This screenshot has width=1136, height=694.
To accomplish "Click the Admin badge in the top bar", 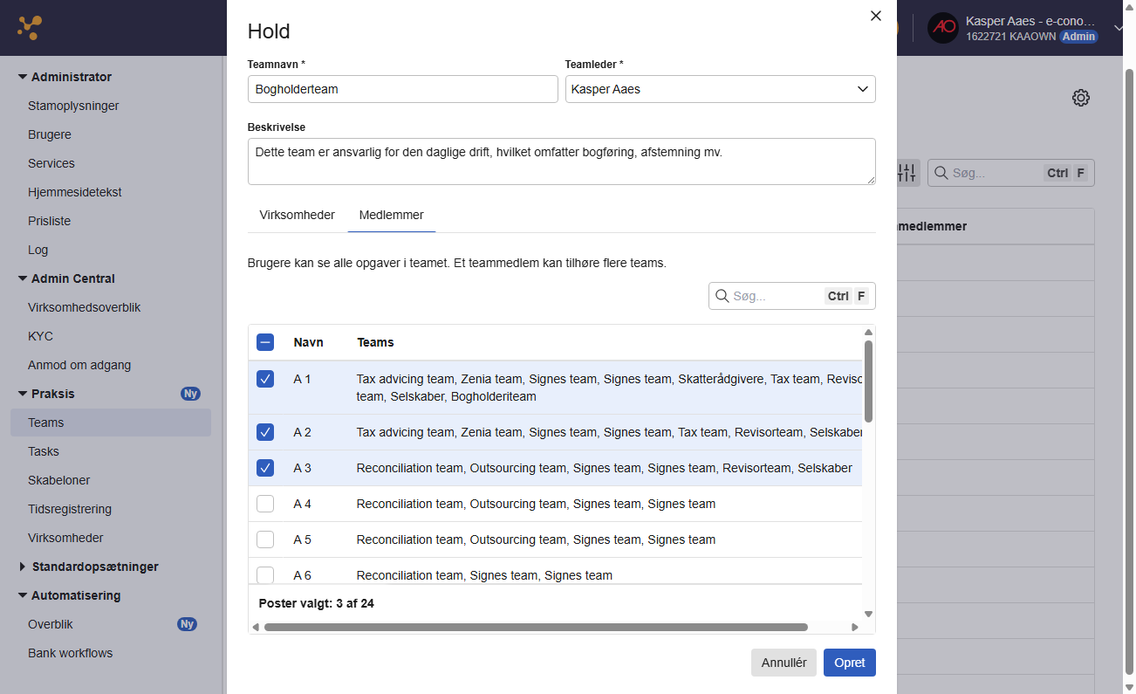I will (x=1078, y=37).
